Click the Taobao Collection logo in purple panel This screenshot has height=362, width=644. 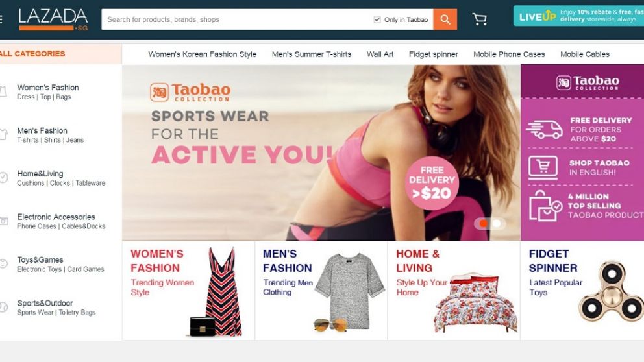click(588, 82)
